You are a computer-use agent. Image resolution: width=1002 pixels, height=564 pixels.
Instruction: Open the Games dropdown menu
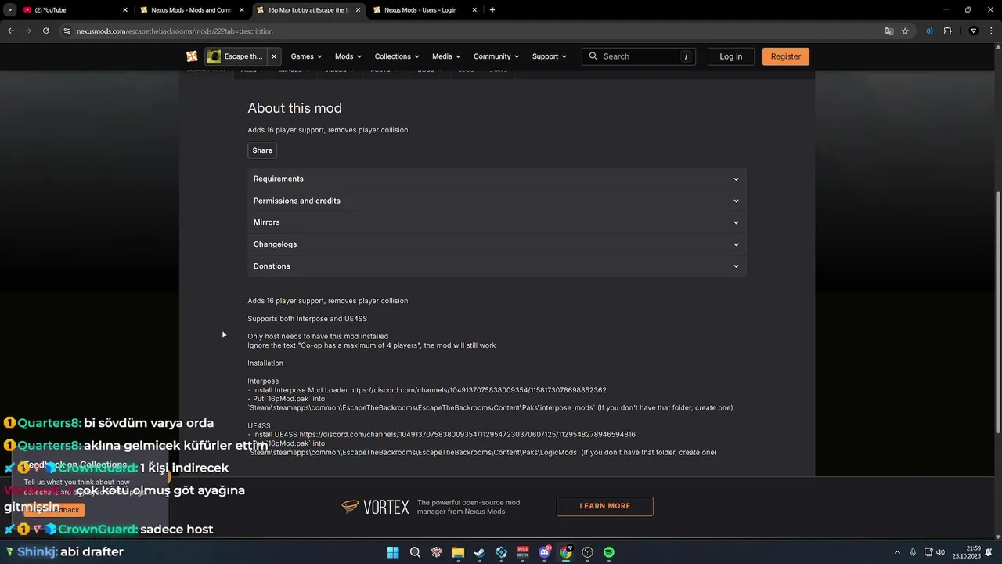click(306, 56)
